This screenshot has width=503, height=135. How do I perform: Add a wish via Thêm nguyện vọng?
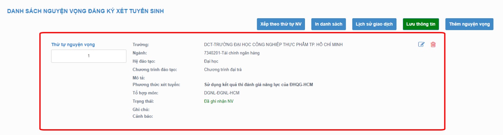(469, 24)
